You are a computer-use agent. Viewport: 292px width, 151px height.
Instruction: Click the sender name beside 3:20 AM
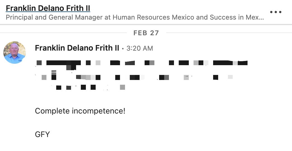(77, 48)
